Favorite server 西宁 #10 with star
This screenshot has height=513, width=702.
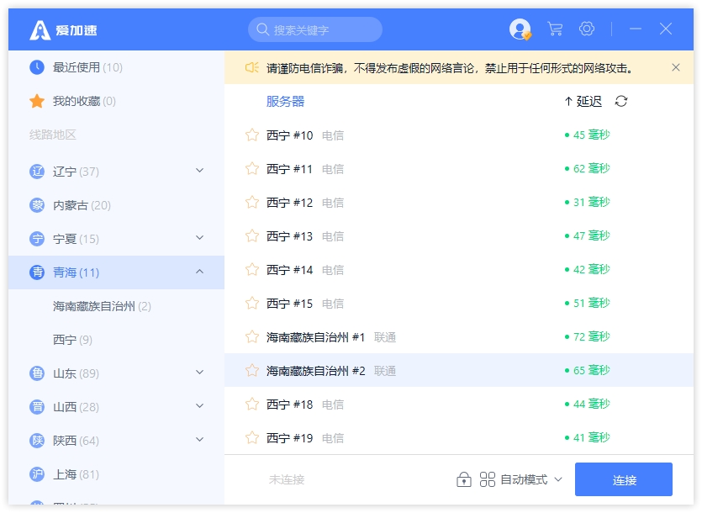click(252, 135)
